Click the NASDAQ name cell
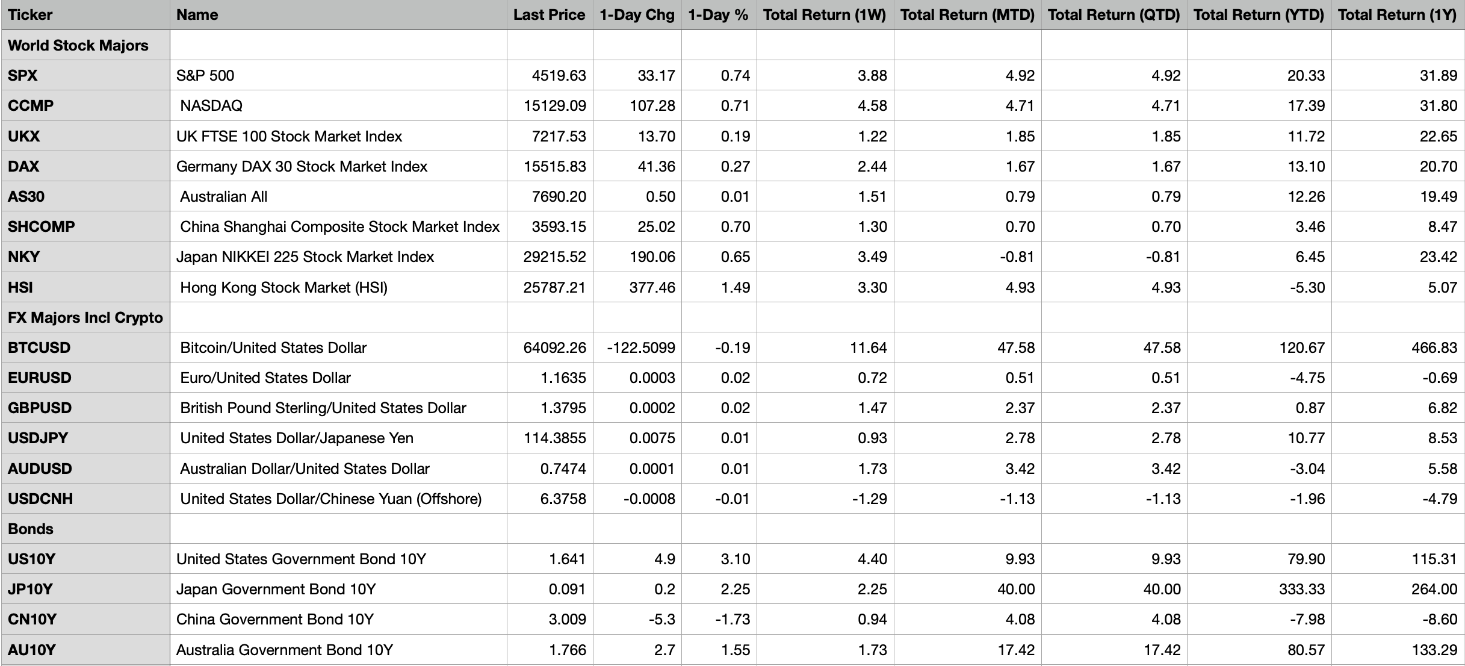1465x666 pixels. click(x=338, y=105)
